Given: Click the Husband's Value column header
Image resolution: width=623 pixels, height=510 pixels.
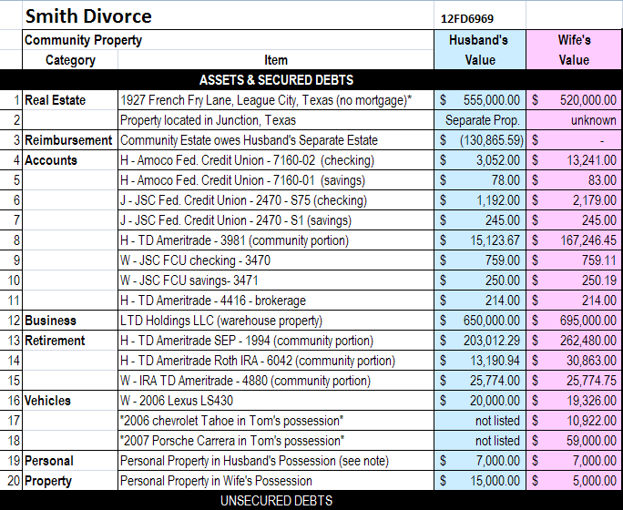Looking at the screenshot, I should (x=479, y=50).
